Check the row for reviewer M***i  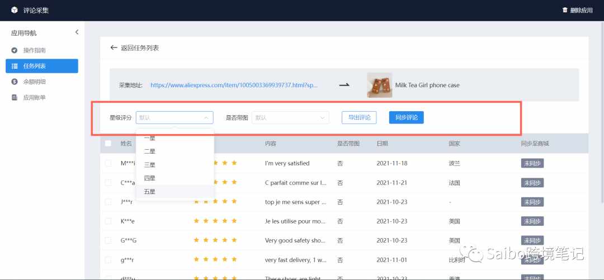[108, 163]
